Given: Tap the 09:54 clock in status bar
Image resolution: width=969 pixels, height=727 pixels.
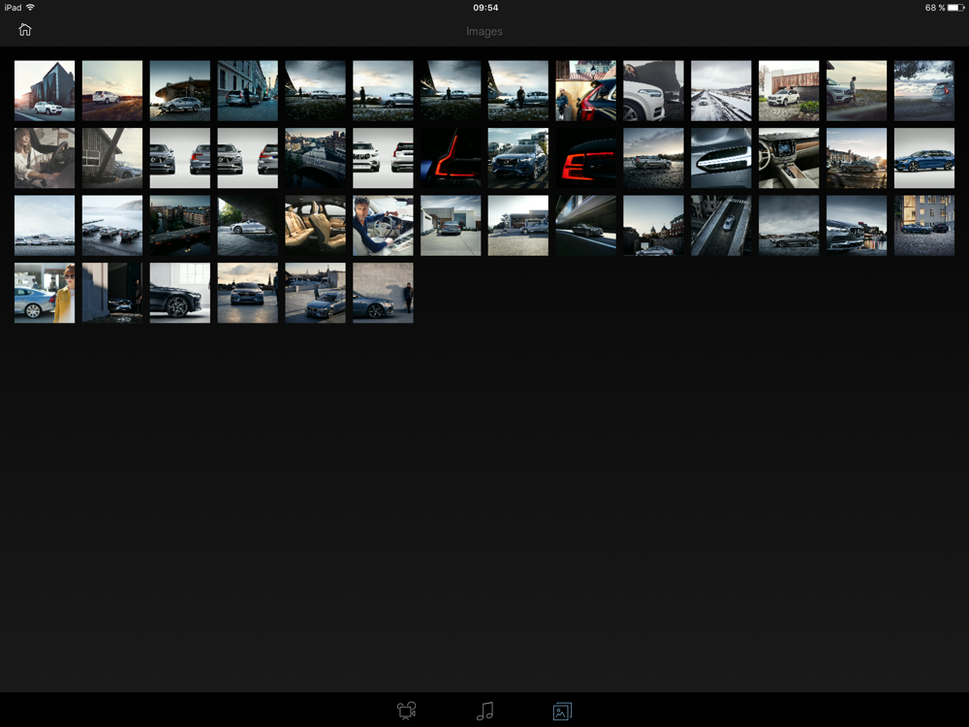Looking at the screenshot, I should coord(485,8).
